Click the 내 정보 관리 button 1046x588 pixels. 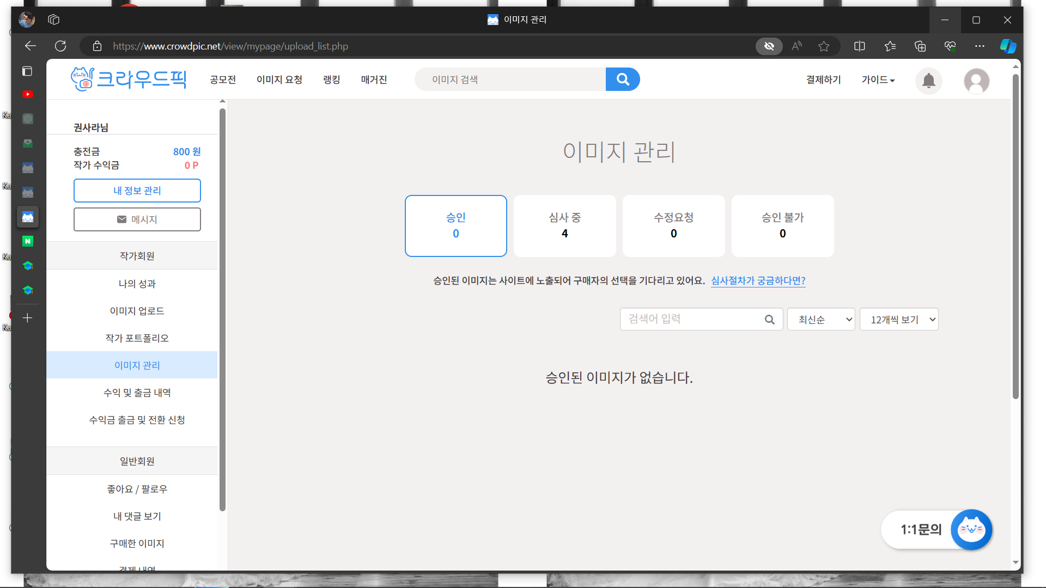click(137, 191)
